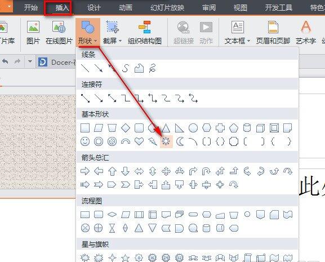Select the parallelogram basic shape
The width and height of the screenshot is (325, 262).
[99, 128]
